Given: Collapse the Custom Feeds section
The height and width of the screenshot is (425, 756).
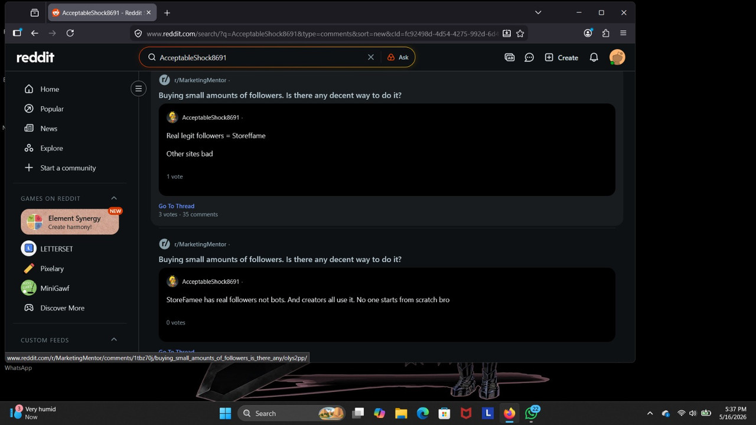Looking at the screenshot, I should [114, 340].
